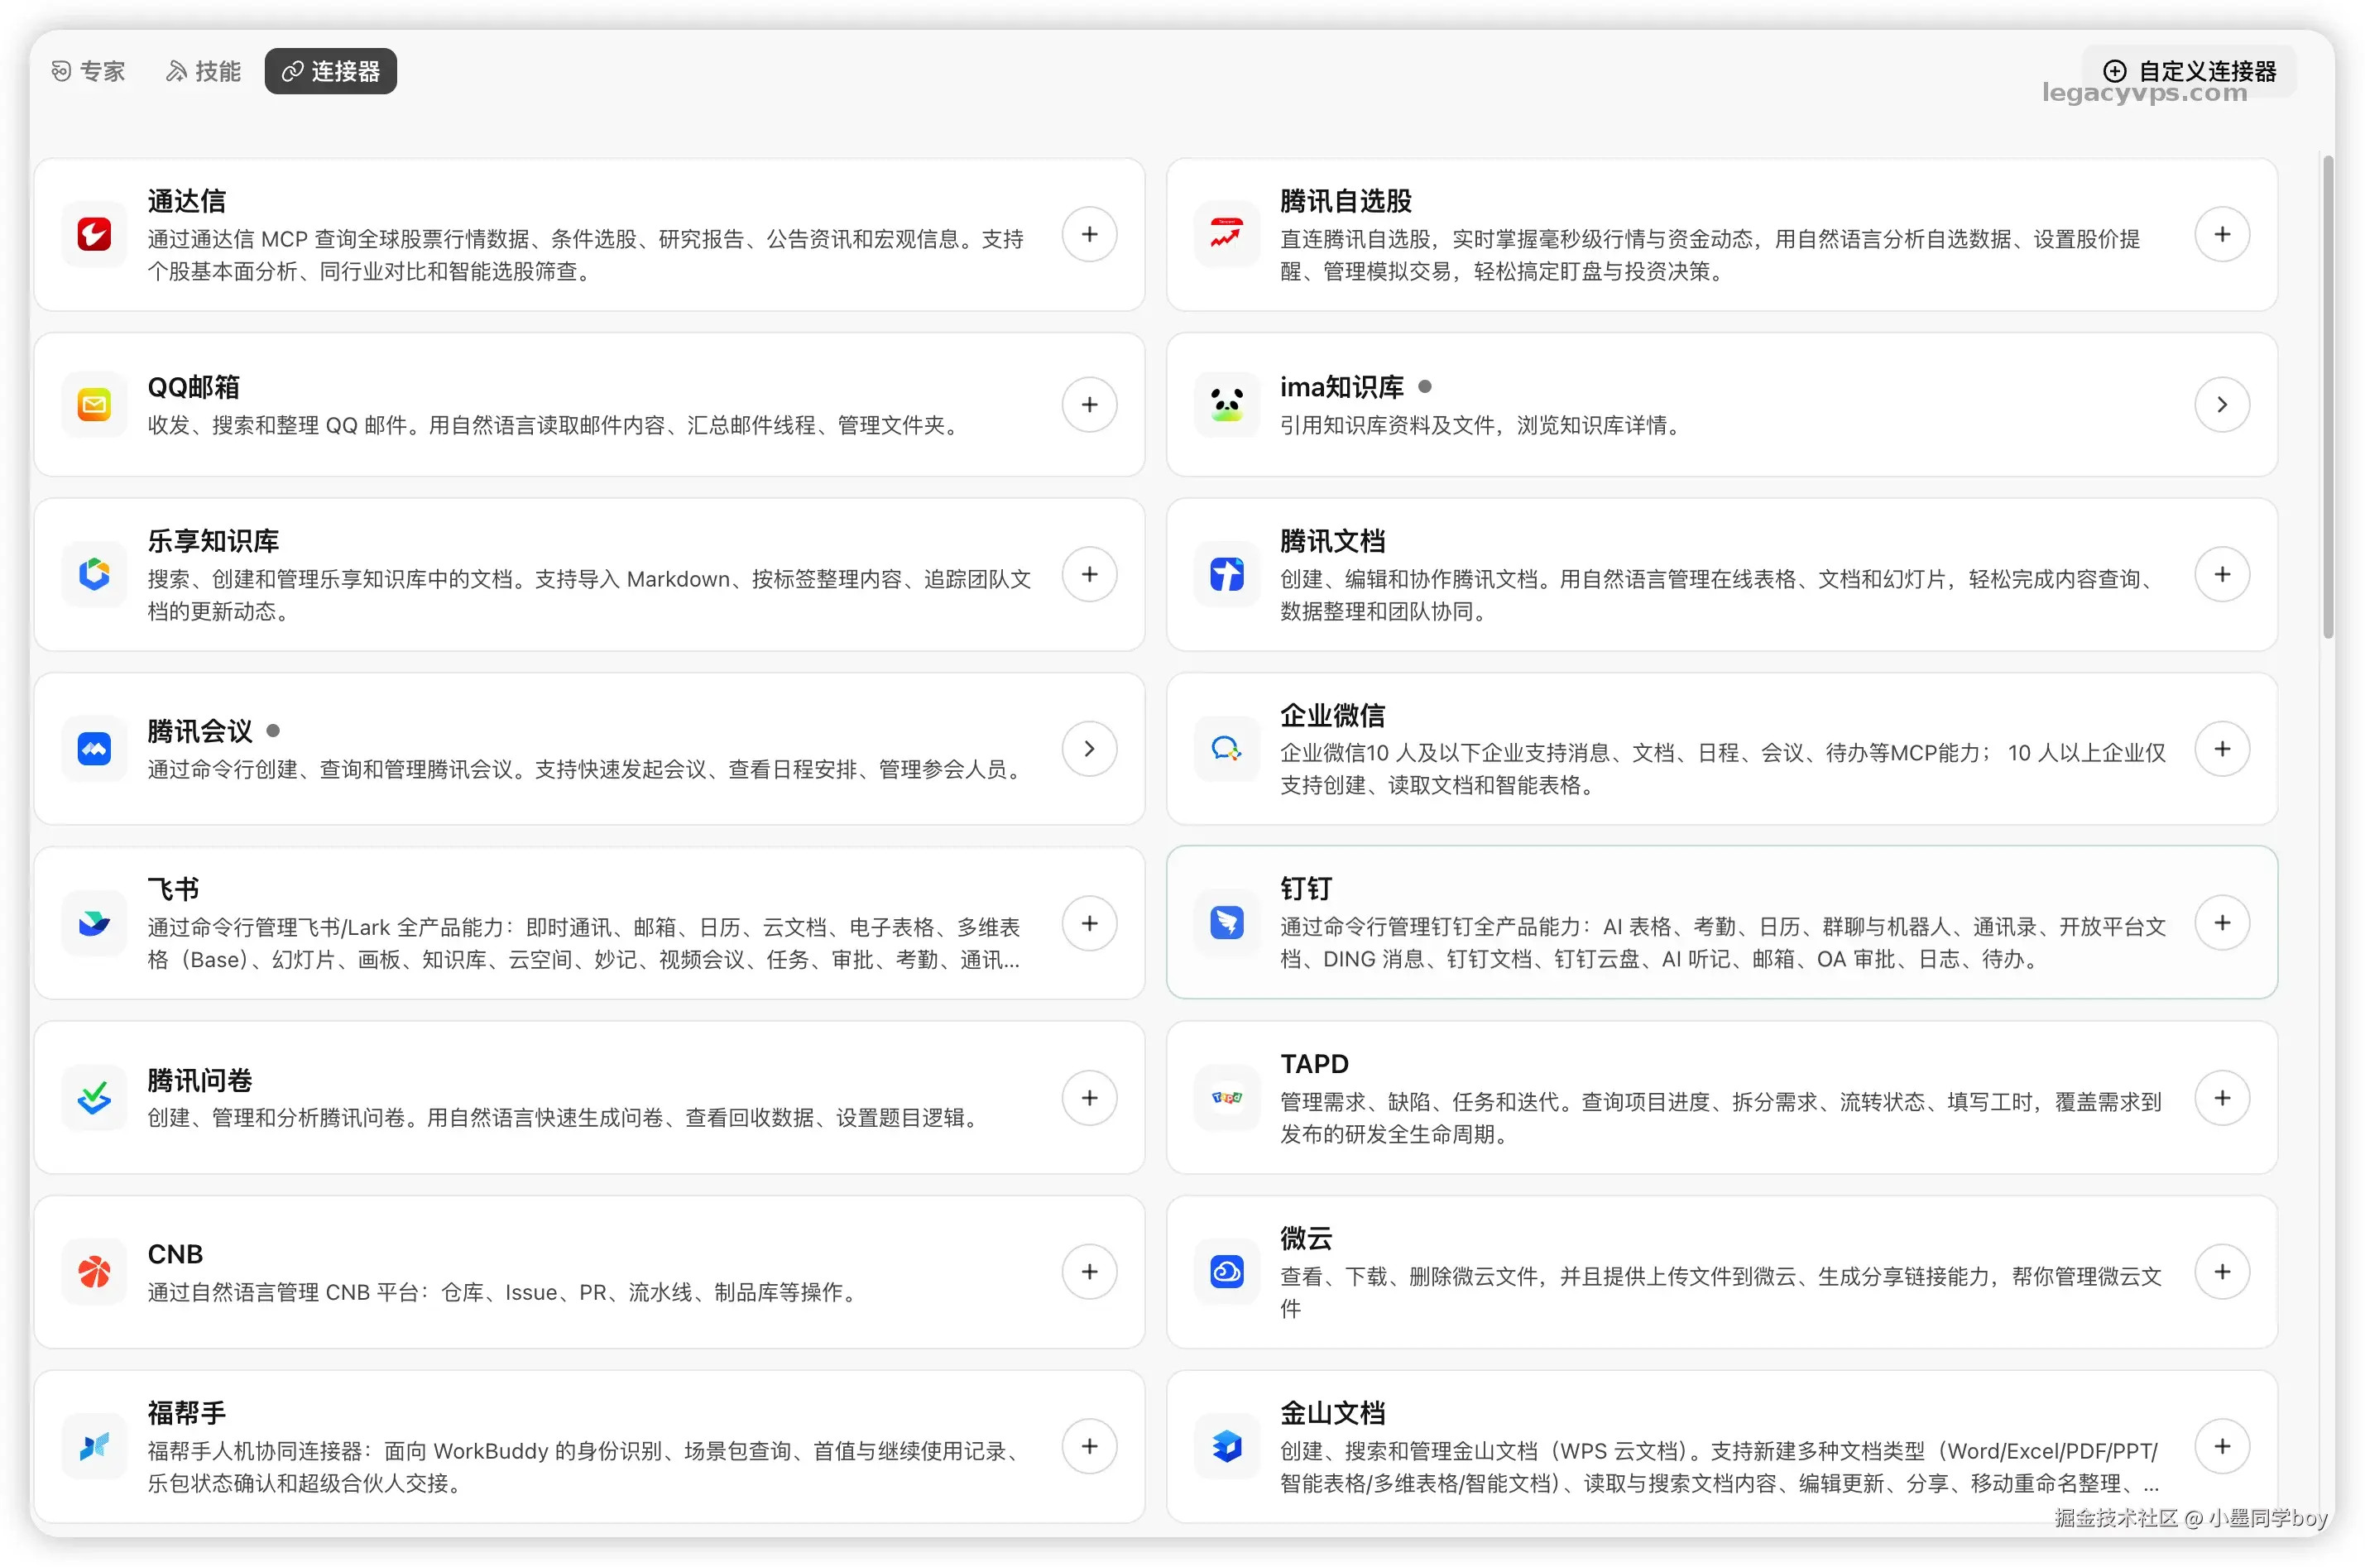Click the 金山文档 title text
Image resolution: width=2365 pixels, height=1567 pixels.
point(1333,1412)
